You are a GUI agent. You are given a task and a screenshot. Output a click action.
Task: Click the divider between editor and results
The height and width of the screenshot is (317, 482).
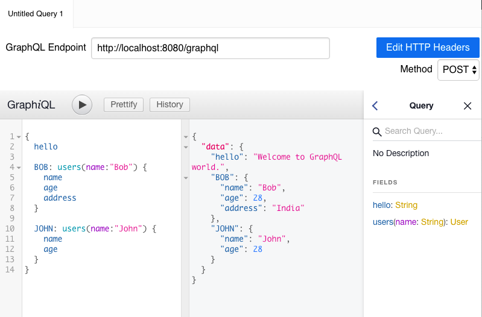tap(185, 218)
